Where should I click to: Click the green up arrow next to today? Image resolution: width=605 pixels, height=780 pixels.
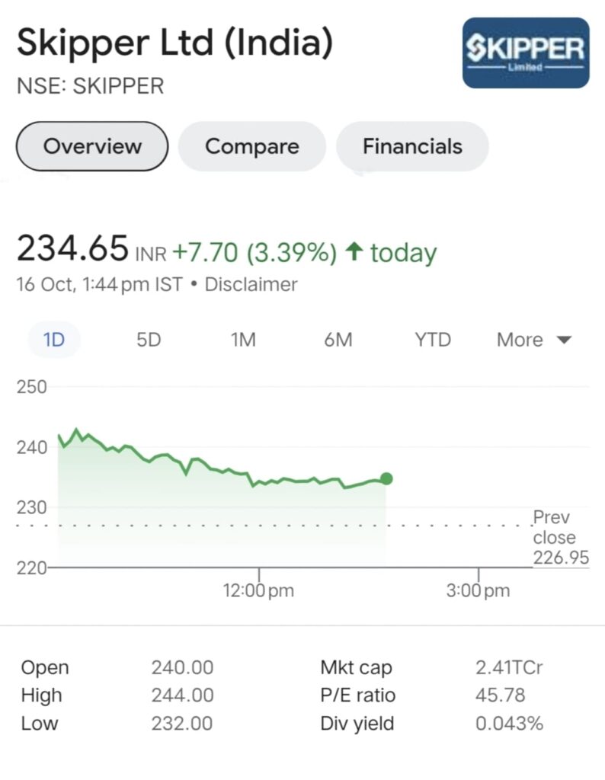[x=354, y=251]
